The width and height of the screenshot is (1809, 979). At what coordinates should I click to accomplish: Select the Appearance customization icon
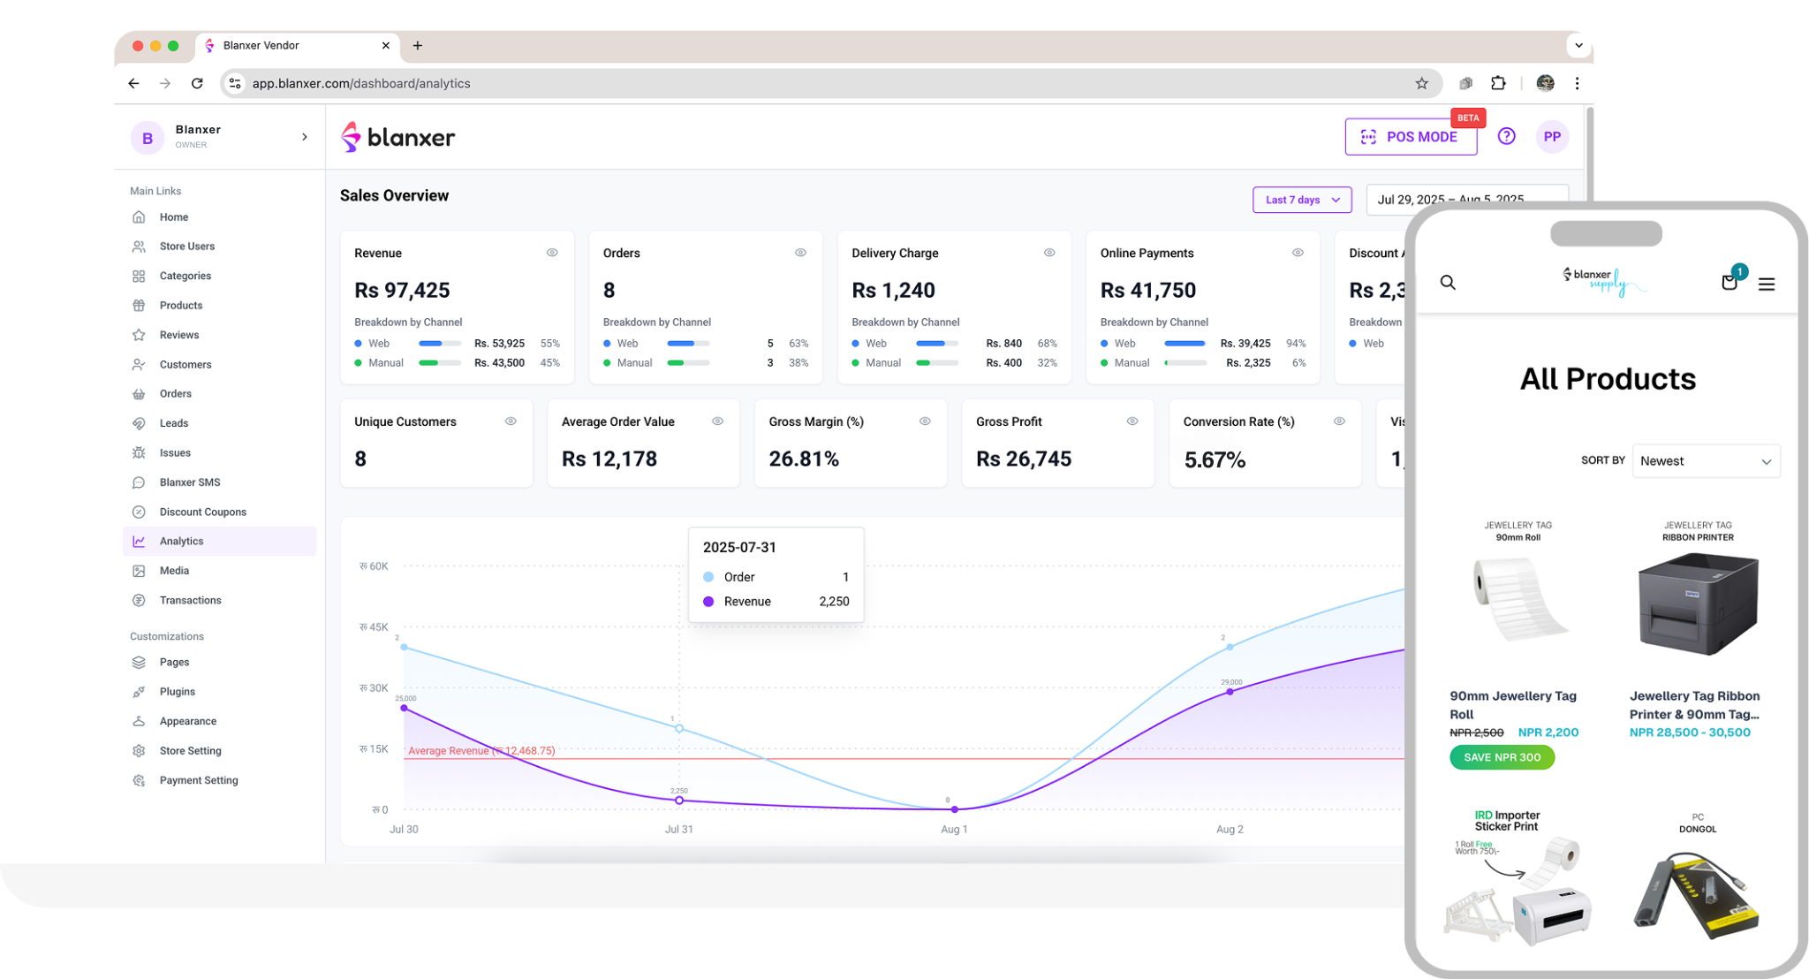(139, 720)
